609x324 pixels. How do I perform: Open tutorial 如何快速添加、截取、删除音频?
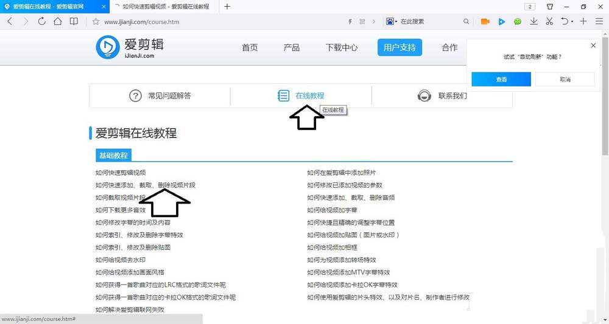point(351,198)
